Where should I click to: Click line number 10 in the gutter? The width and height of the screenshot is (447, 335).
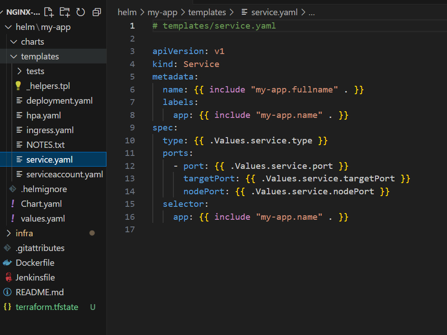[x=130, y=140]
